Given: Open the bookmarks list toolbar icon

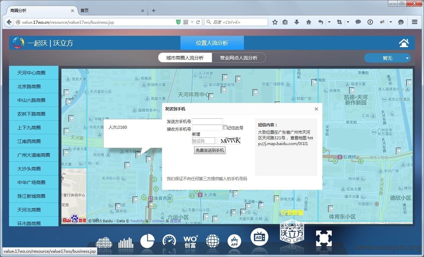Looking at the screenshot, I should click(285, 22).
